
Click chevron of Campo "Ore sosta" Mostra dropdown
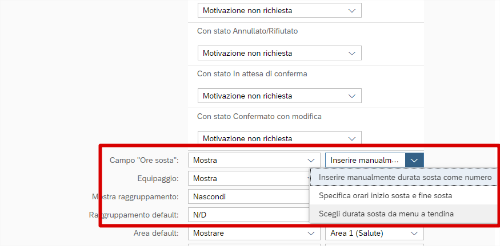(311, 160)
